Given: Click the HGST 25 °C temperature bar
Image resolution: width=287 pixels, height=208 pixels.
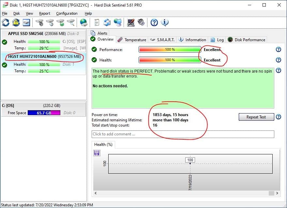Looking at the screenshot, I should [44, 71].
